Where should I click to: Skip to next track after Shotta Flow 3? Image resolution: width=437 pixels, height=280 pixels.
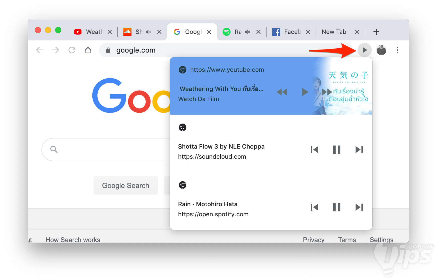[359, 150]
